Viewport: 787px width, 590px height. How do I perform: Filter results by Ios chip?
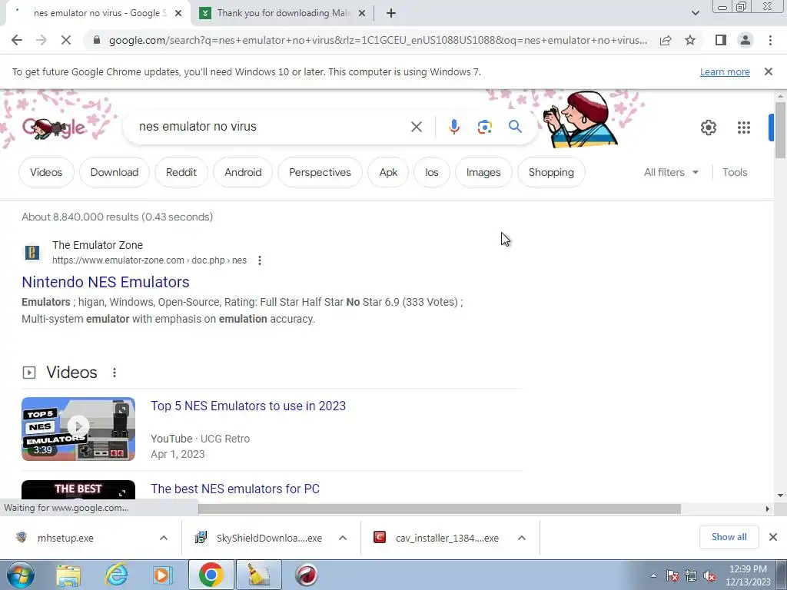click(432, 172)
